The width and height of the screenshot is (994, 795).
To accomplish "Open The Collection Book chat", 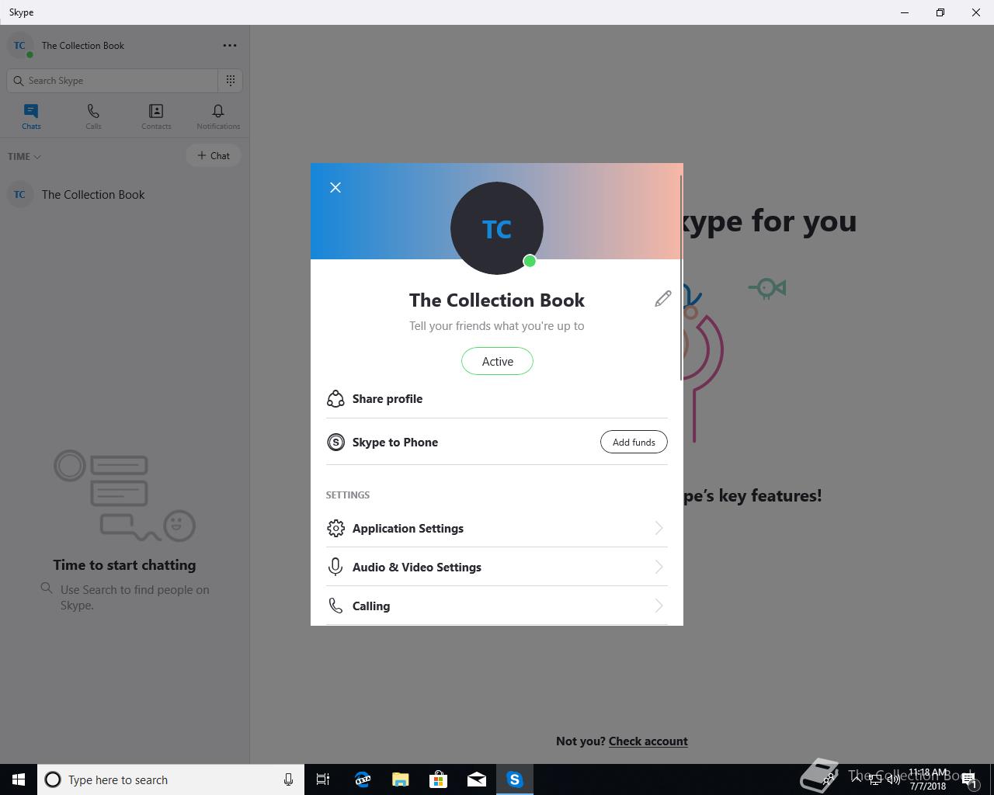I will pos(124,194).
